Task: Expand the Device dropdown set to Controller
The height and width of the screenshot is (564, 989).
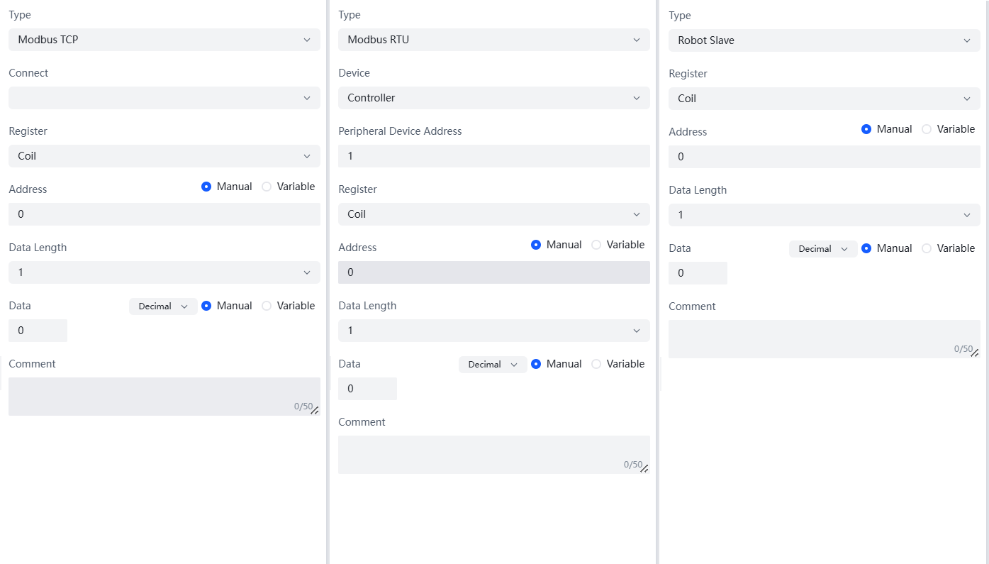Action: [493, 98]
